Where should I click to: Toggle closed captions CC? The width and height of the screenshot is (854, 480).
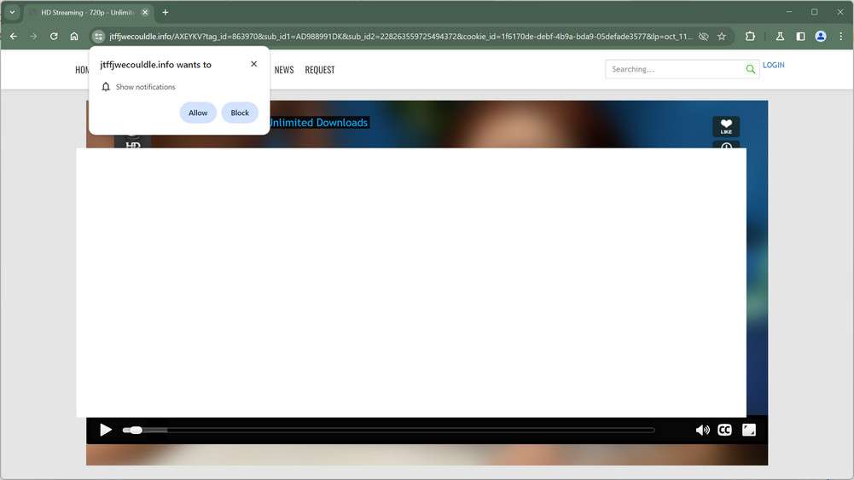click(x=724, y=430)
